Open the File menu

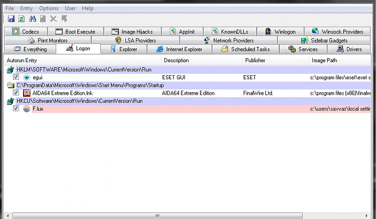point(10,8)
